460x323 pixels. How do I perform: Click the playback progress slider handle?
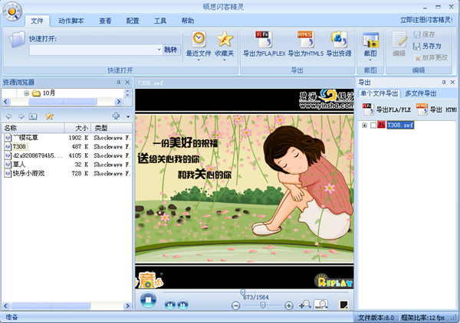[x=242, y=292]
